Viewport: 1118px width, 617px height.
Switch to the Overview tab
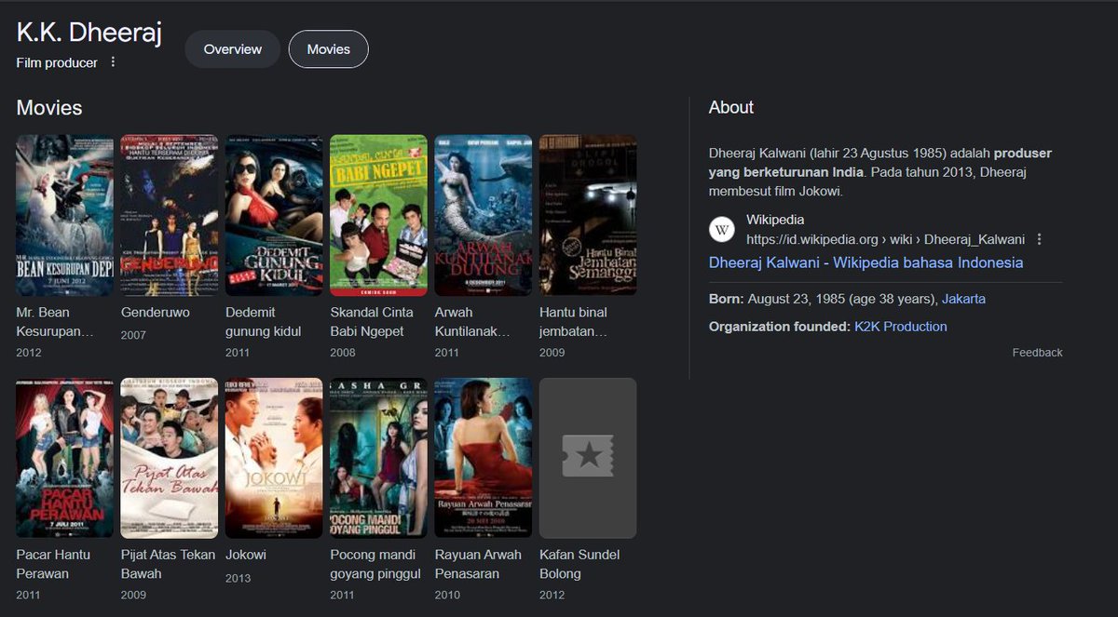tap(233, 49)
